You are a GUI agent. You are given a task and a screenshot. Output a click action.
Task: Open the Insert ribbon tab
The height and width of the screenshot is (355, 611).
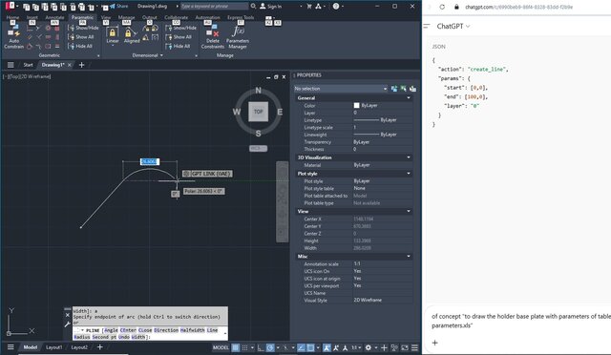32,17
